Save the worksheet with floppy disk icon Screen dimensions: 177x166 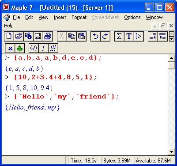click(x=38, y=36)
